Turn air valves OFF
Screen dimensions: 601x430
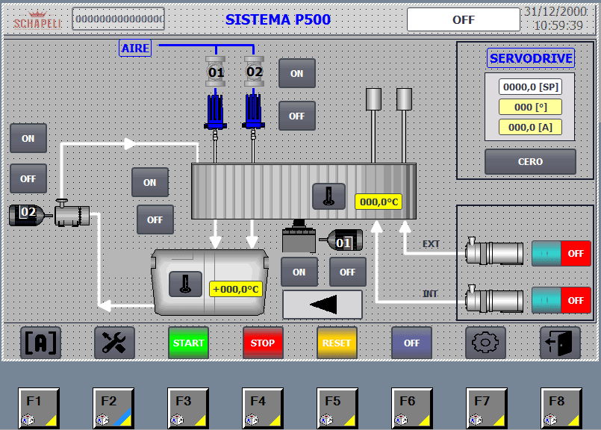tap(297, 116)
